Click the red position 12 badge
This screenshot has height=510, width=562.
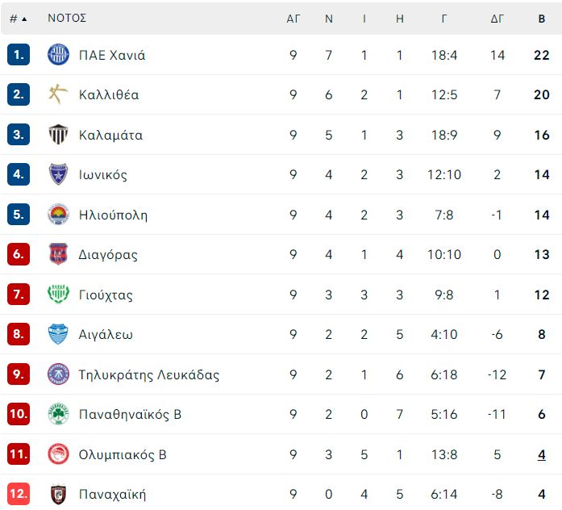tap(19, 494)
